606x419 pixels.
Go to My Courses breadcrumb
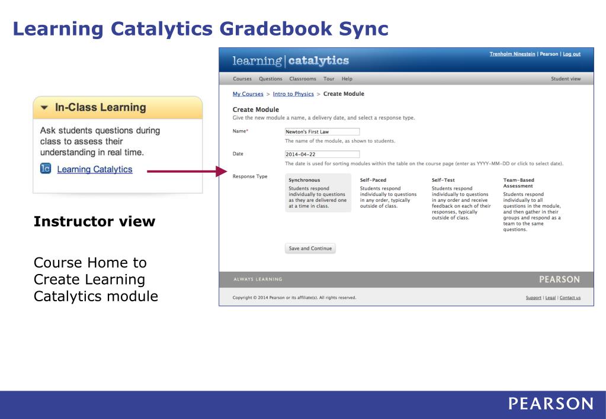point(248,94)
